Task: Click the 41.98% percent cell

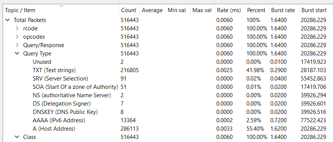Action: [x=255, y=70]
